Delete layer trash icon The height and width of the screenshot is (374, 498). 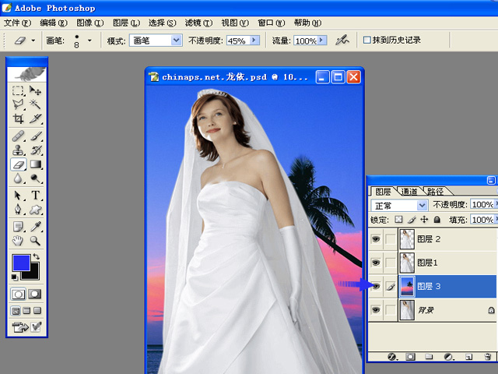click(488, 357)
